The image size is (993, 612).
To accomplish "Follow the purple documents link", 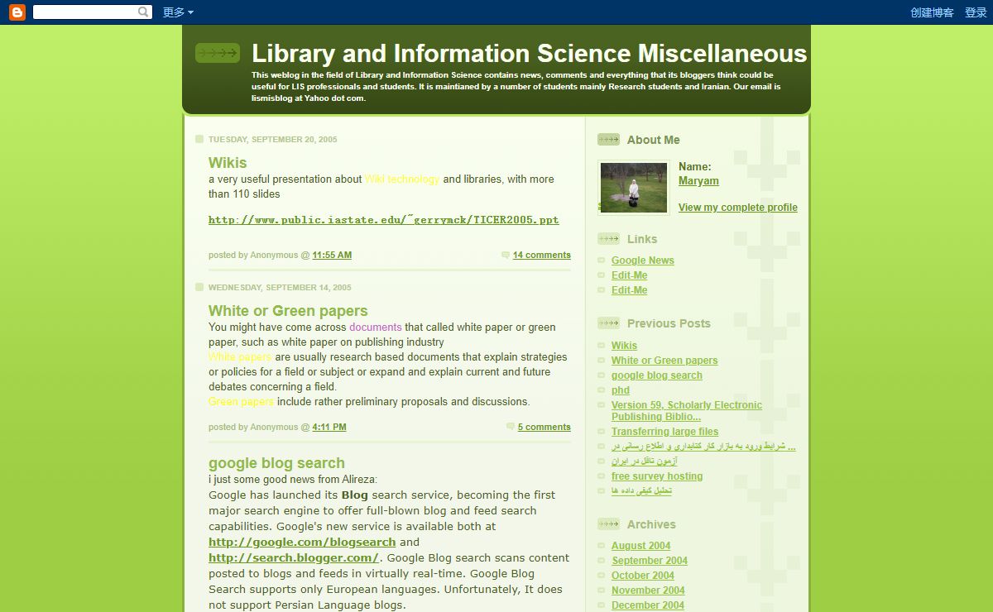I will click(375, 328).
